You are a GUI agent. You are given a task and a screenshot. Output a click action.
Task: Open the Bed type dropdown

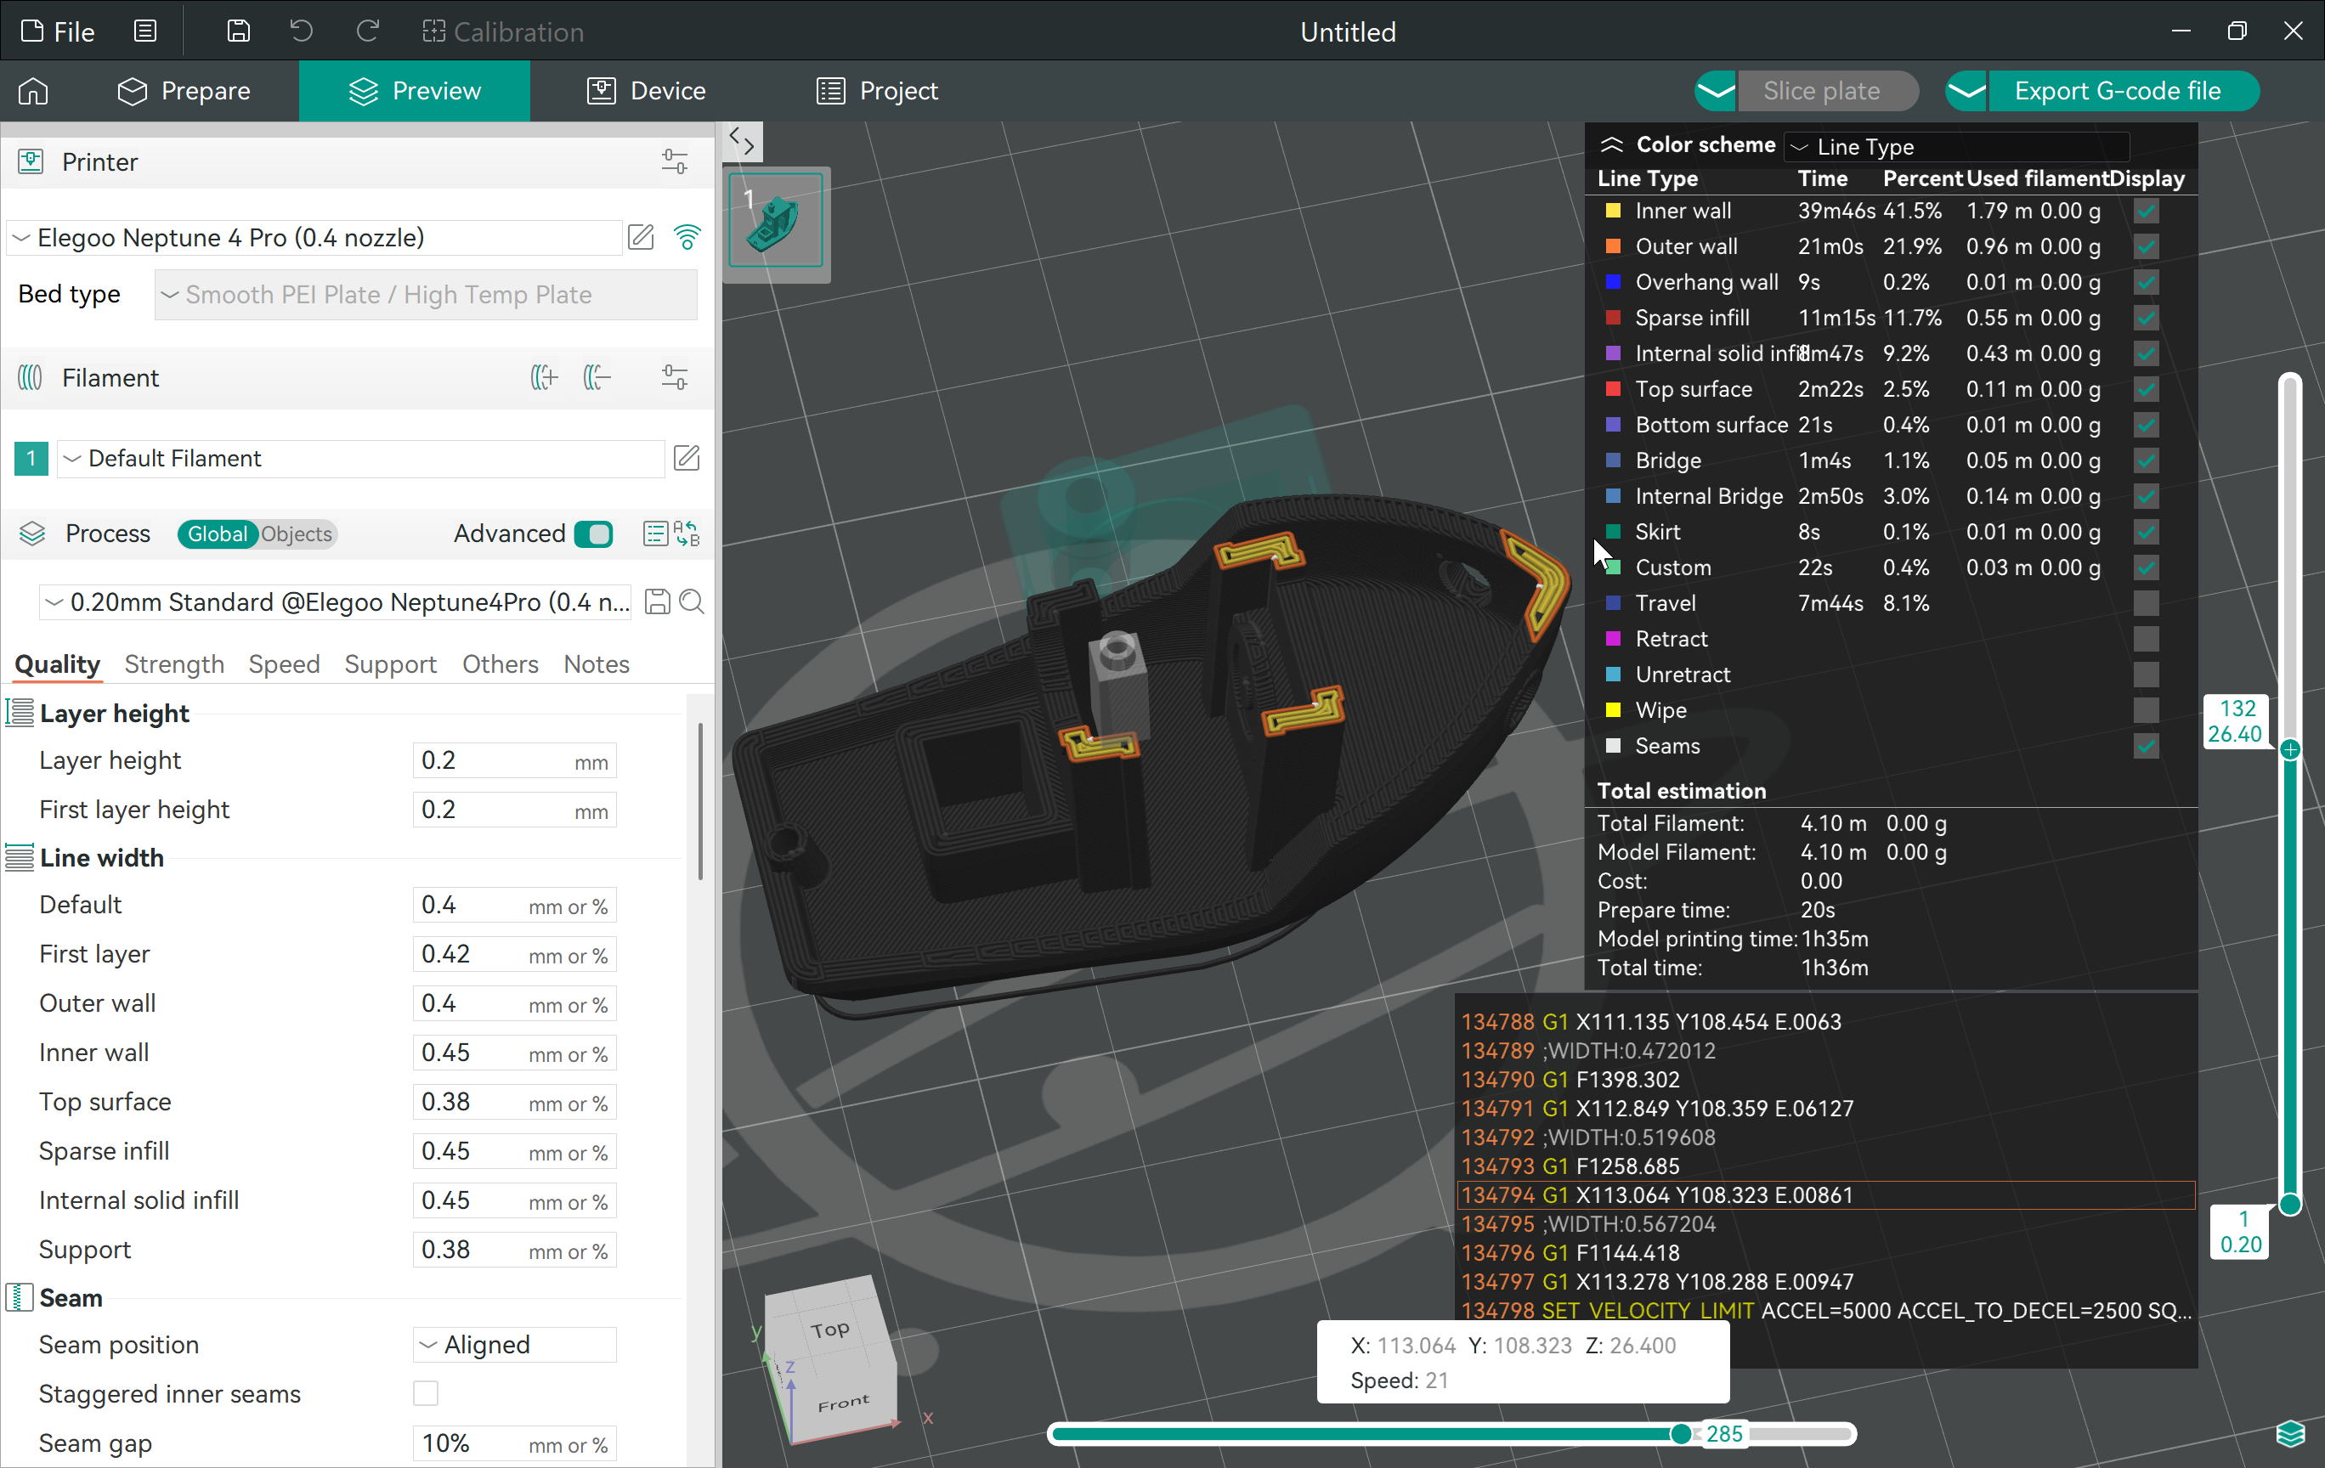coord(425,295)
